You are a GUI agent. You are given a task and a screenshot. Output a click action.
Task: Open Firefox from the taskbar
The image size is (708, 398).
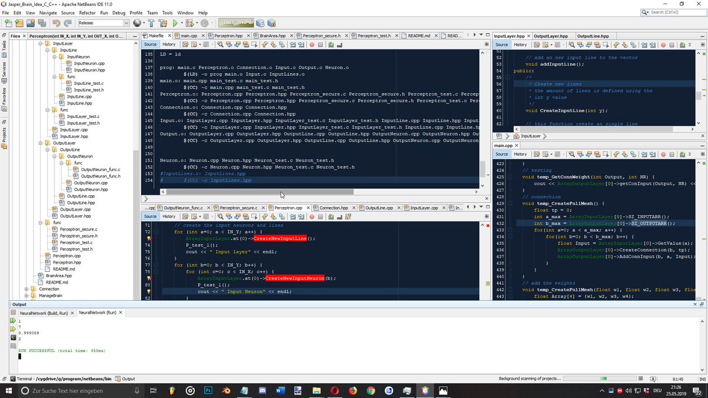coord(352,390)
